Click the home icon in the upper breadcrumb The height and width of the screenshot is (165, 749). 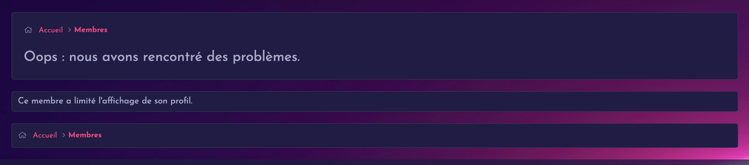pyautogui.click(x=28, y=30)
